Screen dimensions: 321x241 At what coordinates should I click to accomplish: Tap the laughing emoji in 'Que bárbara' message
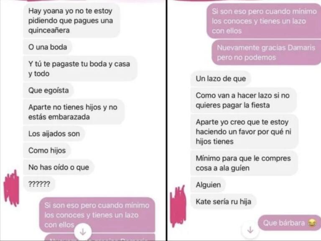(x=312, y=223)
